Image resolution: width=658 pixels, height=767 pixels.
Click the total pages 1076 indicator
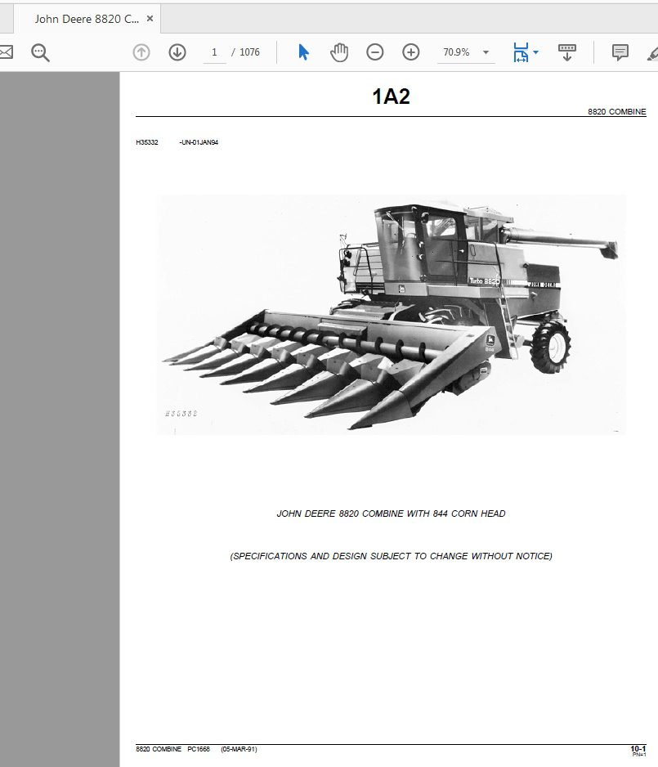(x=249, y=52)
